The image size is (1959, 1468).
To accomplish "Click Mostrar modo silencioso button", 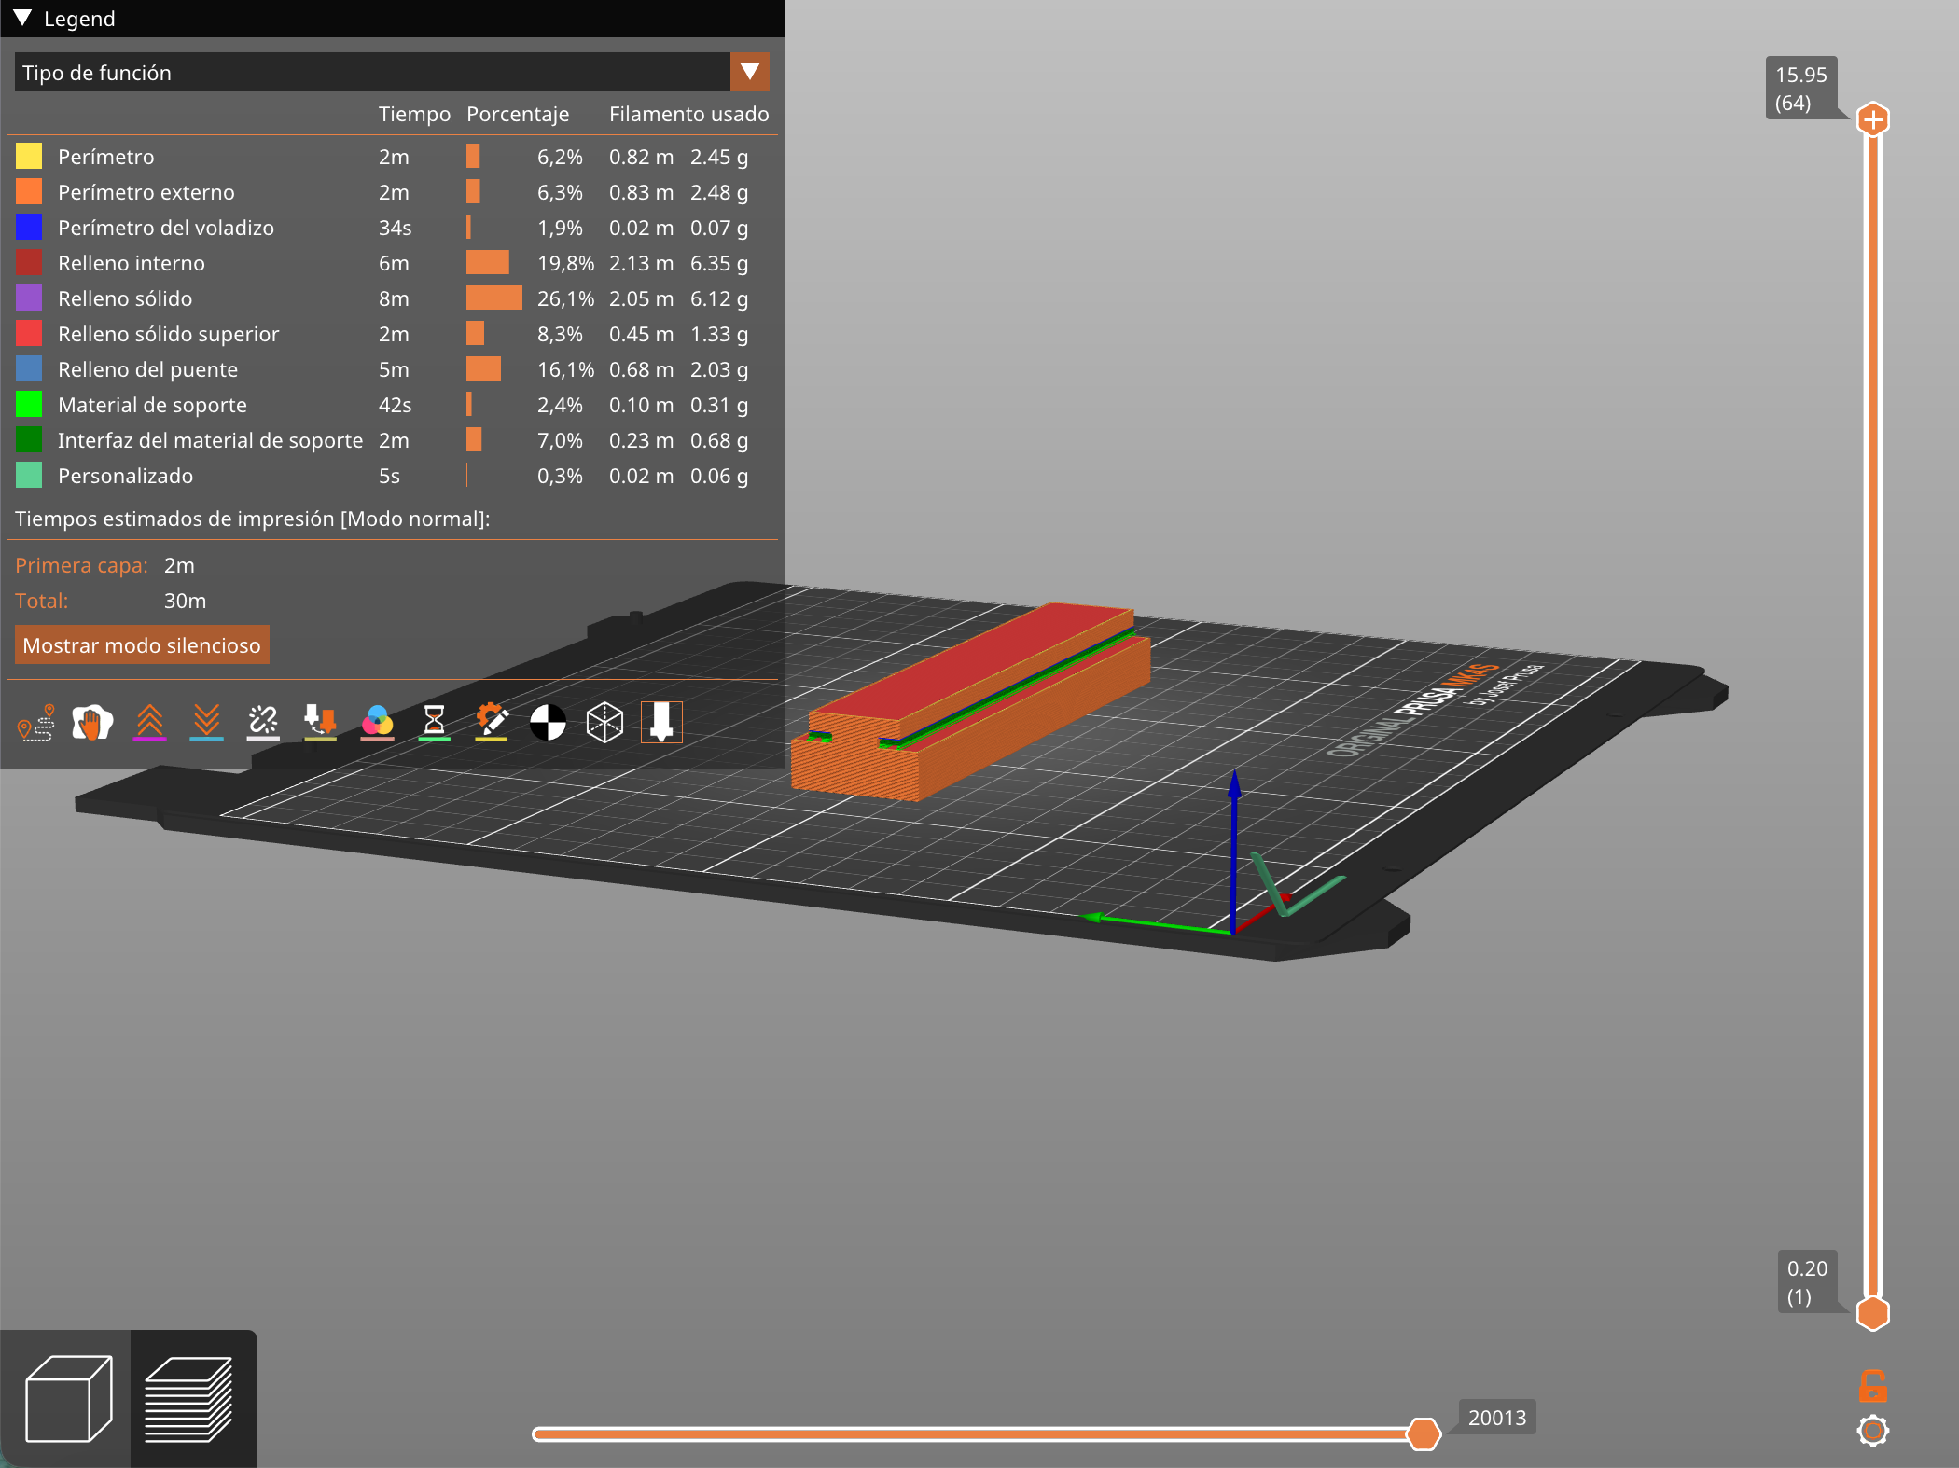I will 142,645.
